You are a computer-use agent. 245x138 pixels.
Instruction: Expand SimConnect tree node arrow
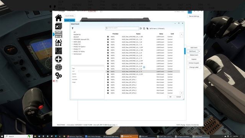[72, 54]
